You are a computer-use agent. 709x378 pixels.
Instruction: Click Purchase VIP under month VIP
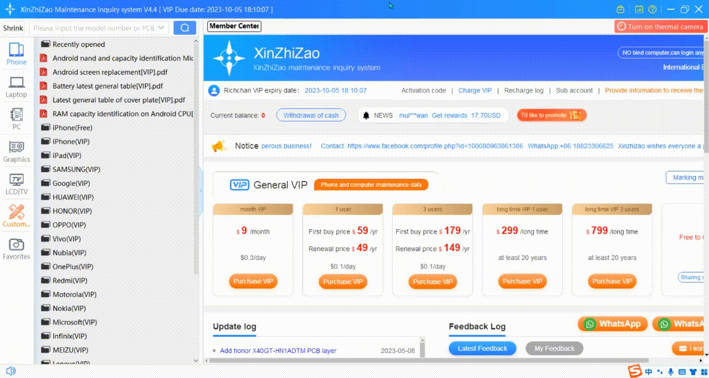(x=253, y=281)
